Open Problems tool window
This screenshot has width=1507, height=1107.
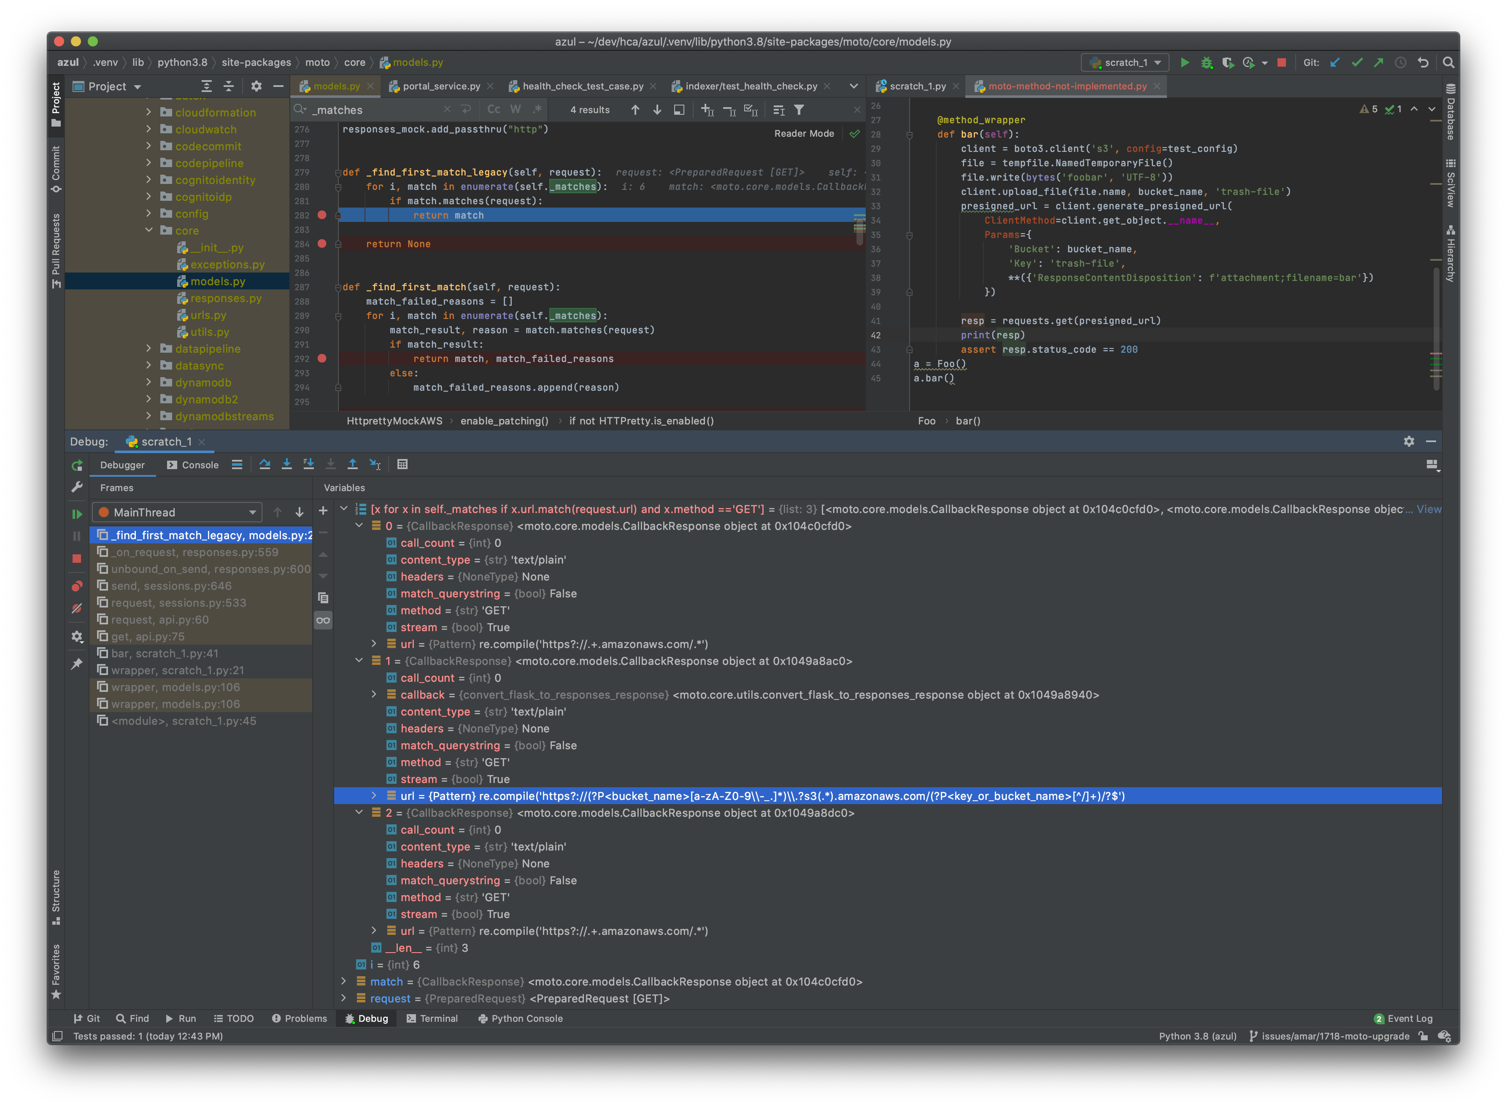(x=300, y=1018)
